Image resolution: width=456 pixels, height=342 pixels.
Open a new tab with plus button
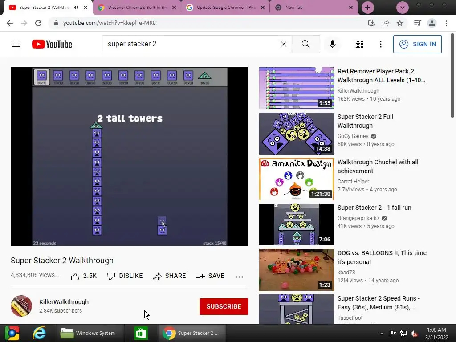(x=367, y=8)
